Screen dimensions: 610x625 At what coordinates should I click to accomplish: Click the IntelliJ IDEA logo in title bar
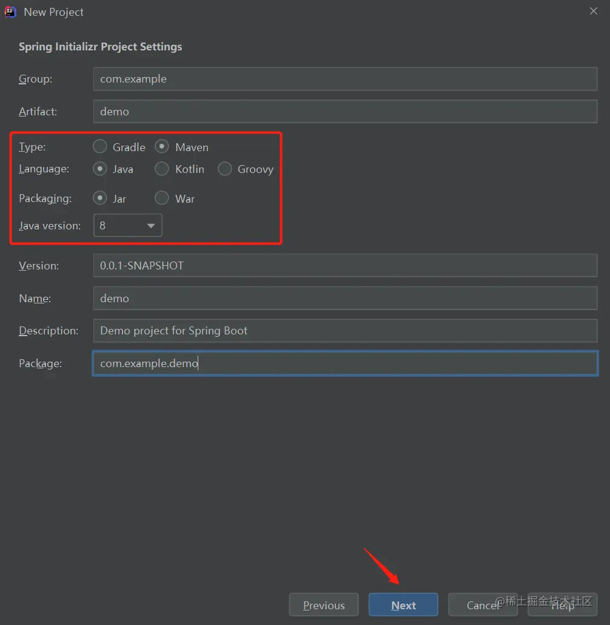click(x=10, y=12)
